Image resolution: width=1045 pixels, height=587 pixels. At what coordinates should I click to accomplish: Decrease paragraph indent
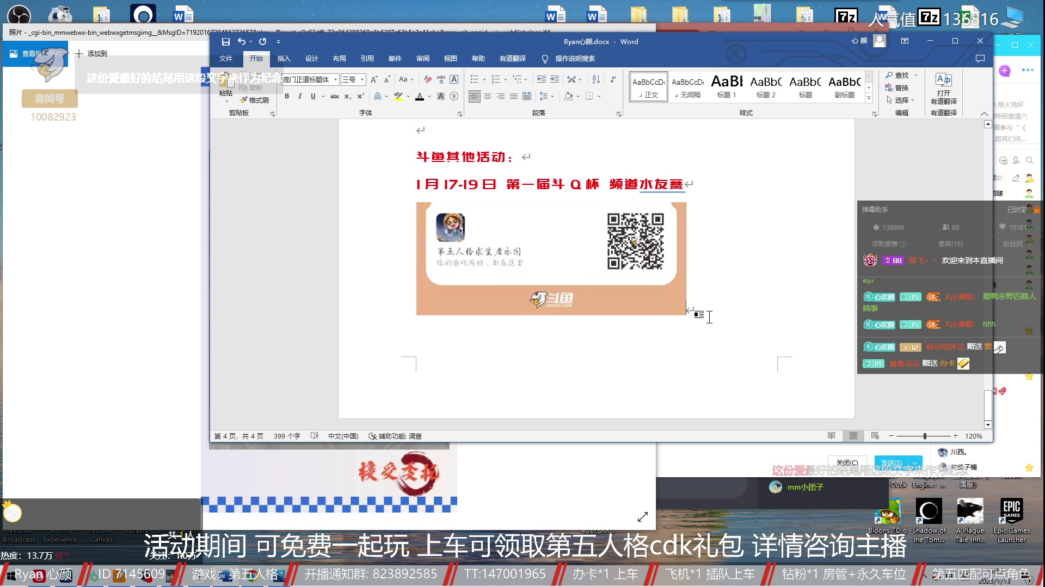(x=542, y=79)
